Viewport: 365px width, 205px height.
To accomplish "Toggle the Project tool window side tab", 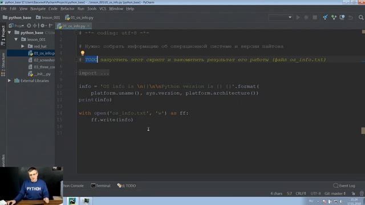I will point(3,35).
